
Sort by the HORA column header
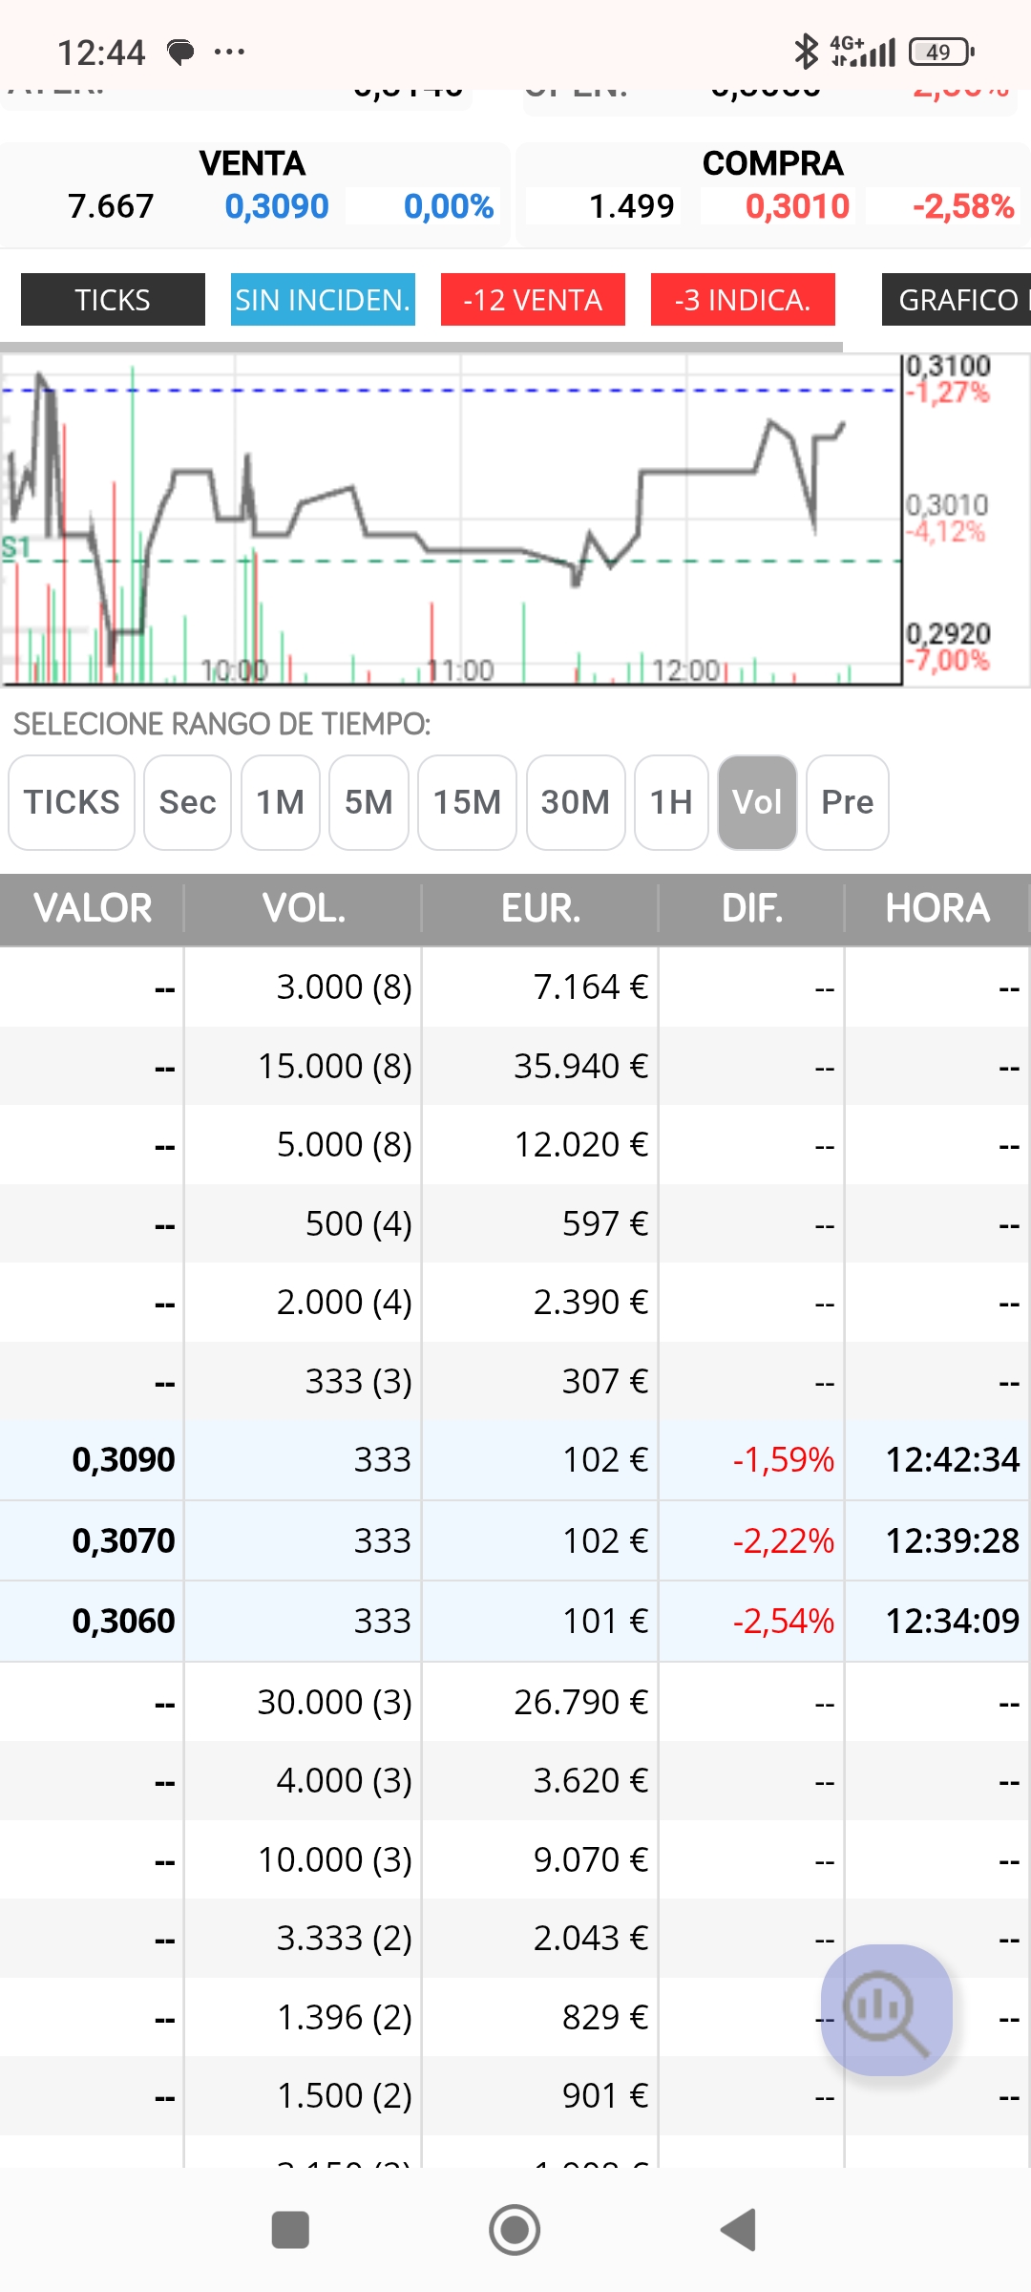(937, 908)
